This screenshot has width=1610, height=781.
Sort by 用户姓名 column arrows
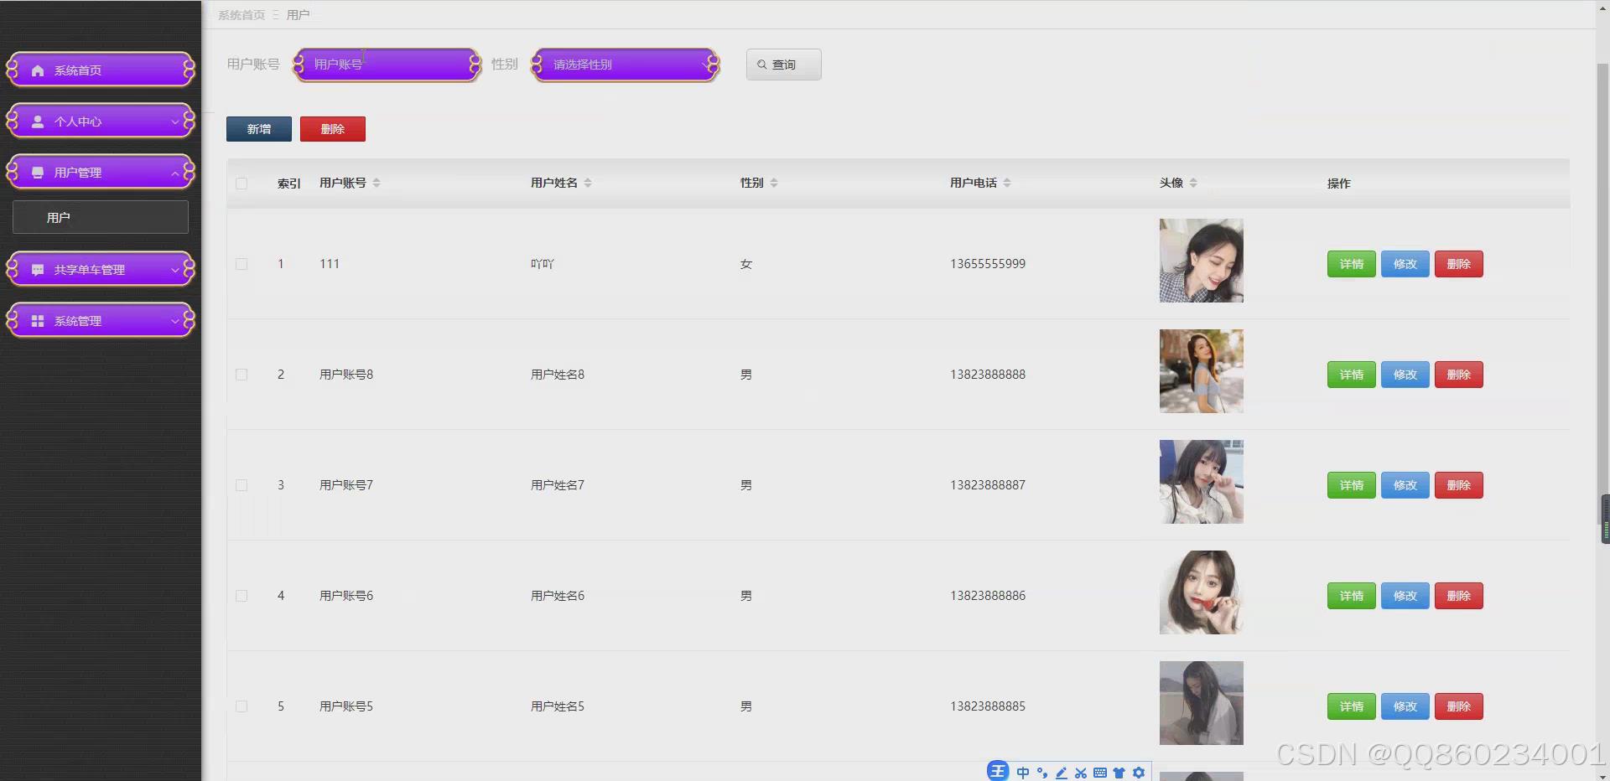[x=588, y=183]
